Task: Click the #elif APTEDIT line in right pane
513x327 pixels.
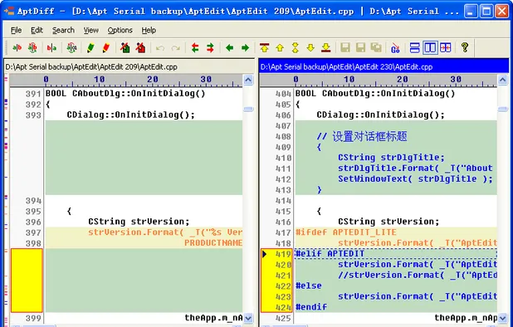Action: click(396, 254)
